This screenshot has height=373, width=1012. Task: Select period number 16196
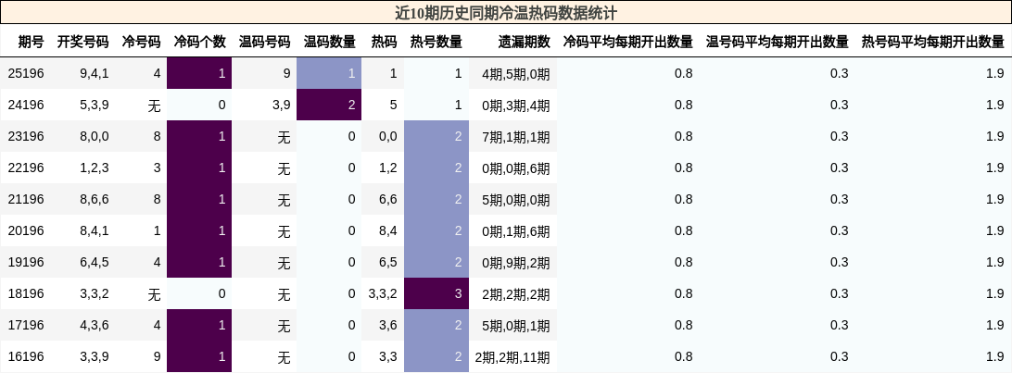(x=26, y=357)
